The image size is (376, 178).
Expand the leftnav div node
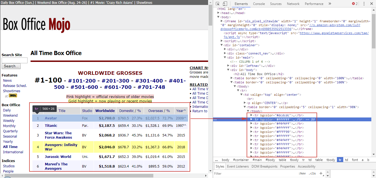228,66
